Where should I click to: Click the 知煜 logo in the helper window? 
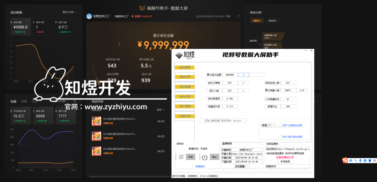185,56
